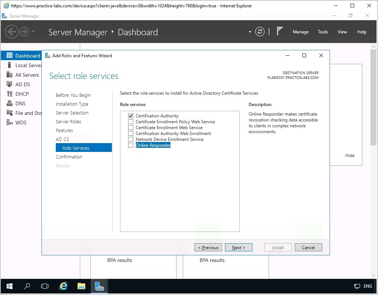
Task: Open the Help menu
Action: tap(361, 32)
